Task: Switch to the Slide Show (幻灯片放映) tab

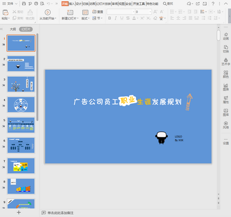Action: (103, 3)
